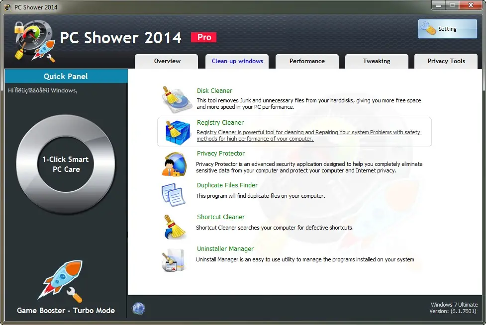Open the Shortcut Cleaner title link
The image size is (486, 325).
tap(221, 217)
